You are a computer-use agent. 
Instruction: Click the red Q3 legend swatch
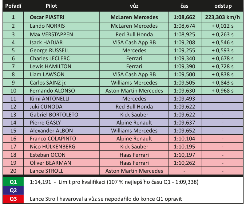click(13, 199)
